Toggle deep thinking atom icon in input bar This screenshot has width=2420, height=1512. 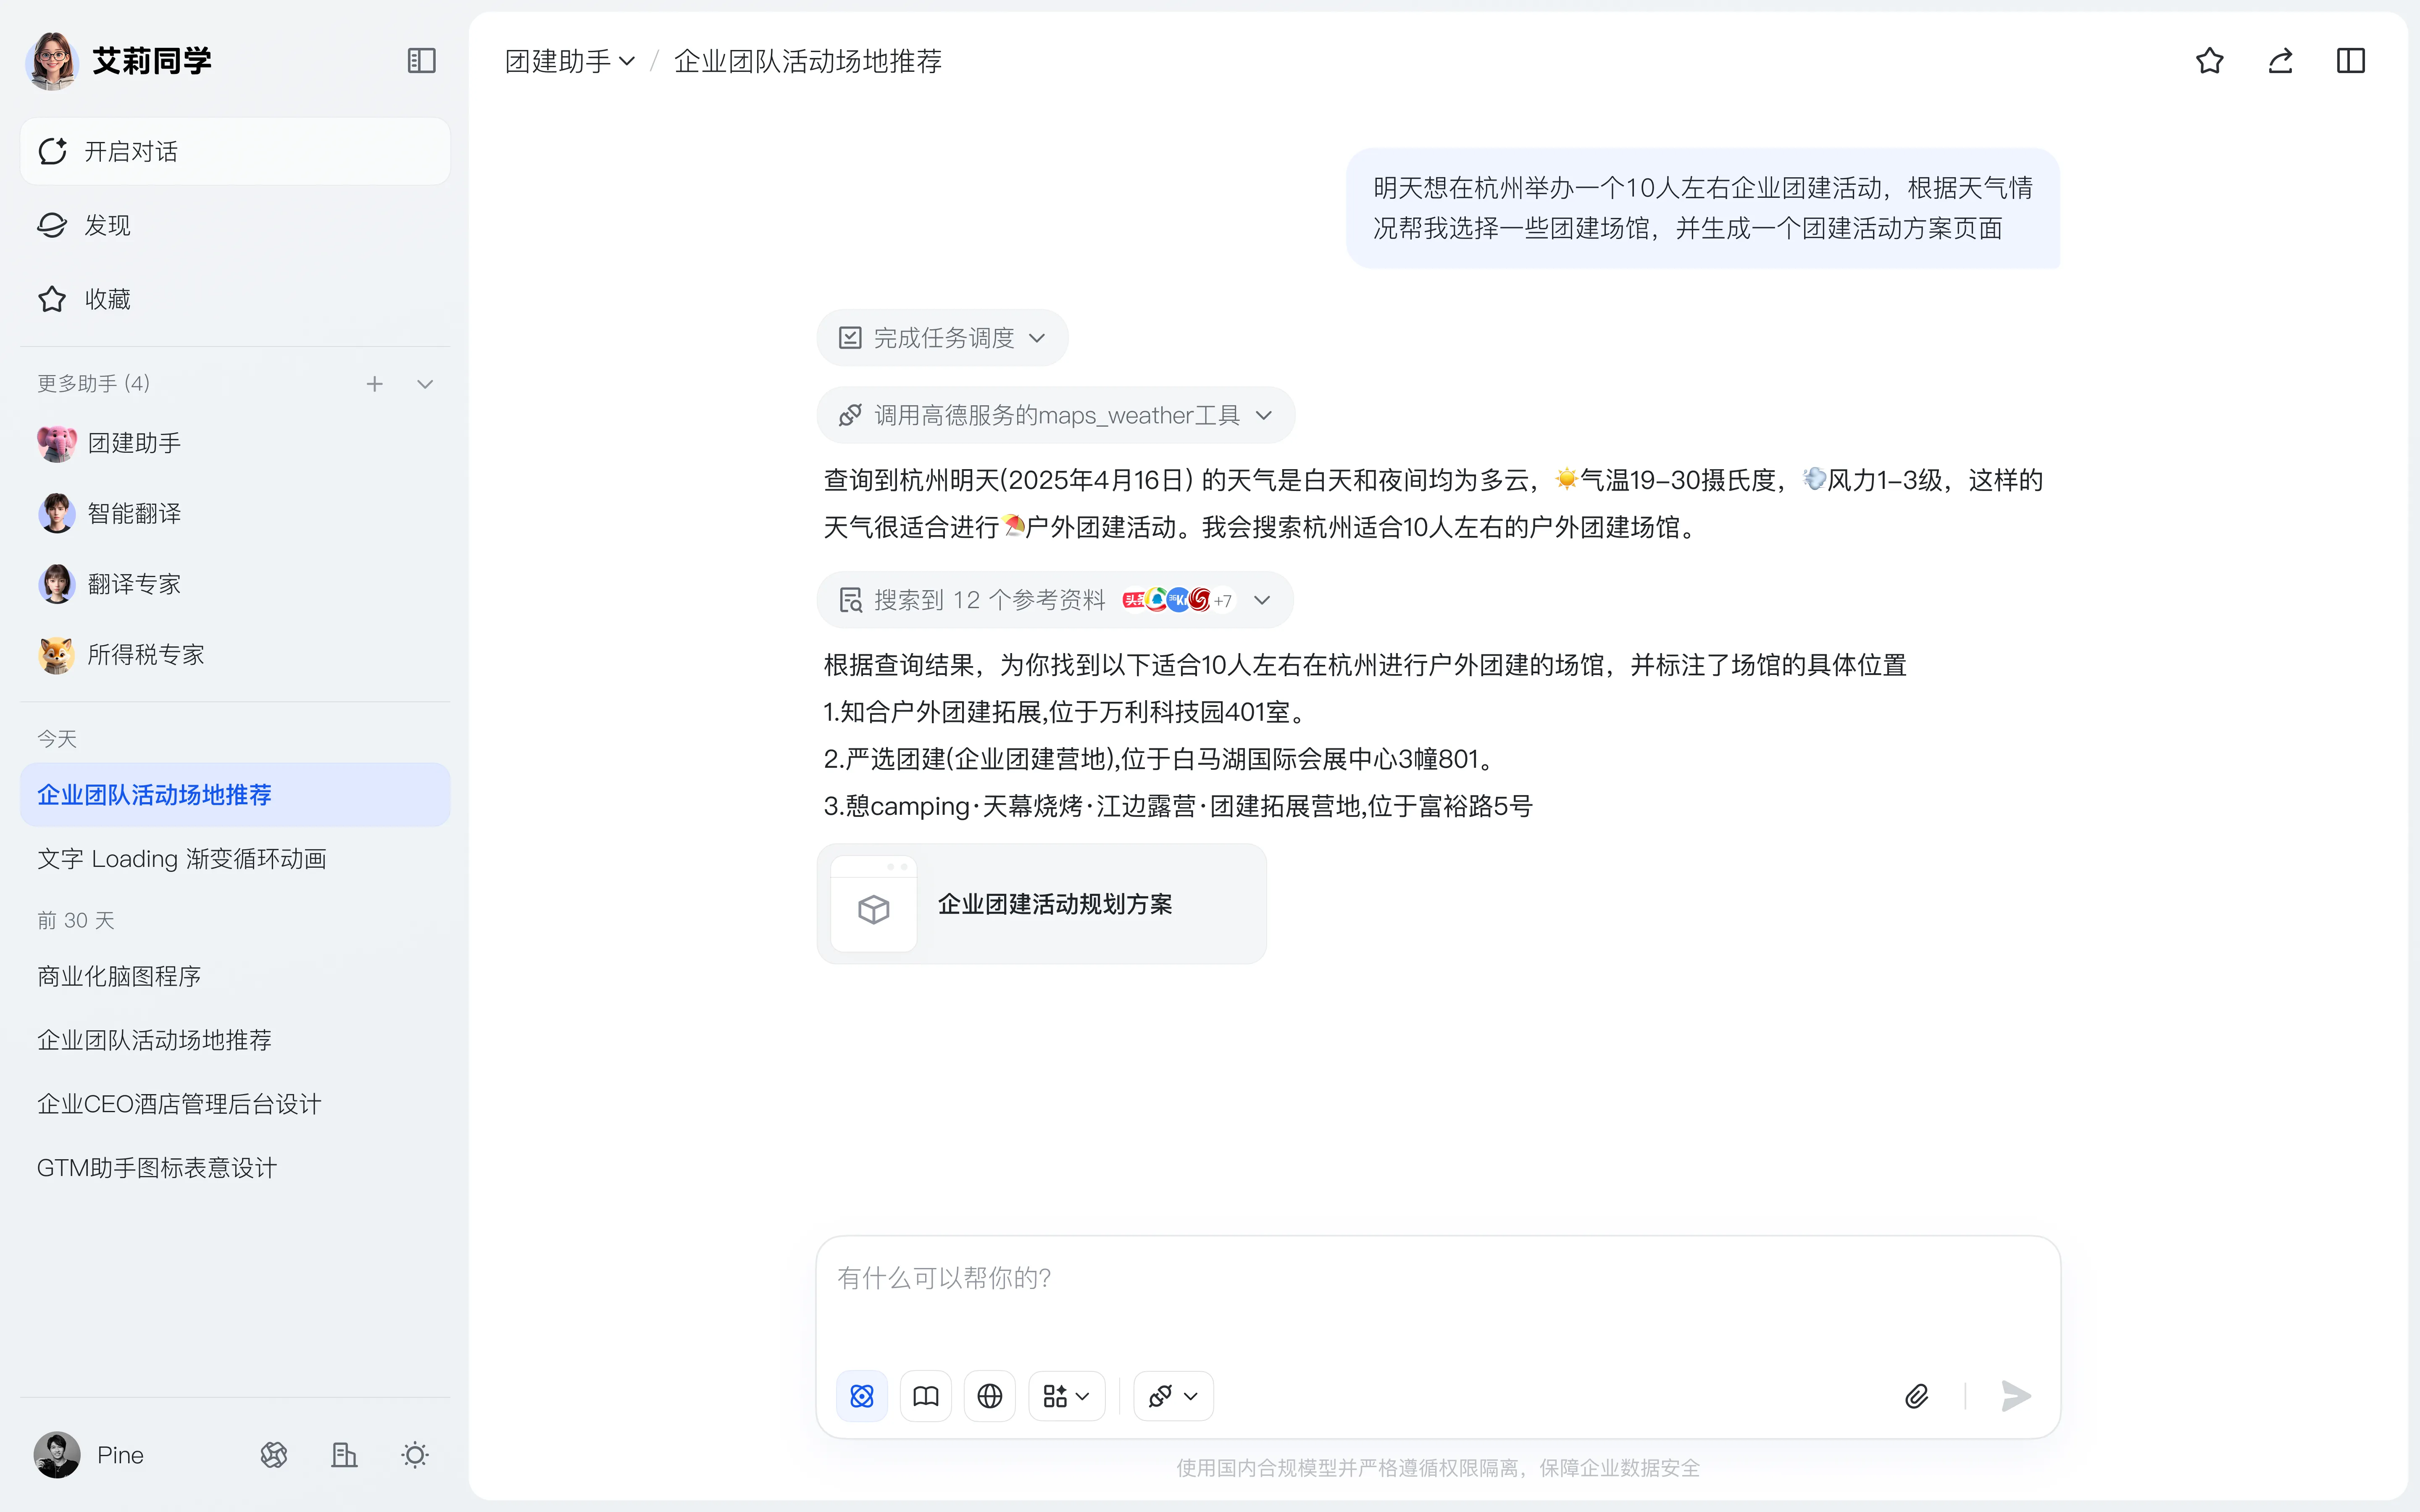click(862, 1396)
